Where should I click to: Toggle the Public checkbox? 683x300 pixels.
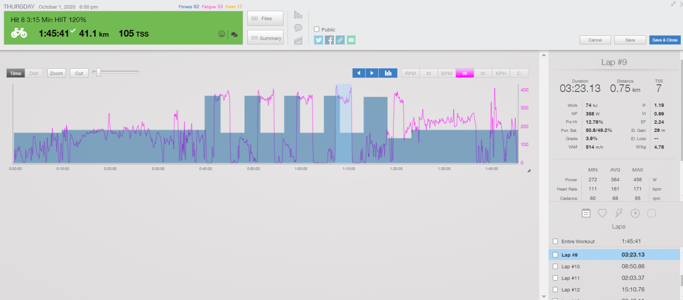tap(317, 29)
